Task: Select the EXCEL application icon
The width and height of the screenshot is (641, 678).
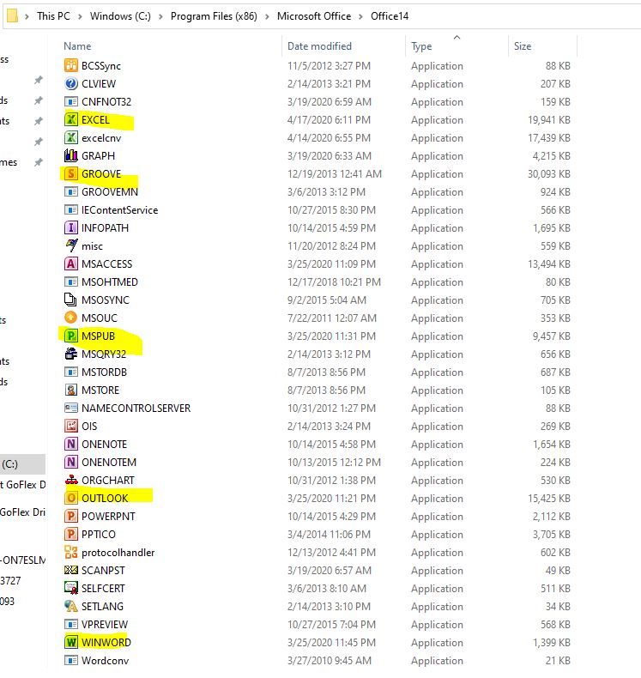Action: [71, 120]
